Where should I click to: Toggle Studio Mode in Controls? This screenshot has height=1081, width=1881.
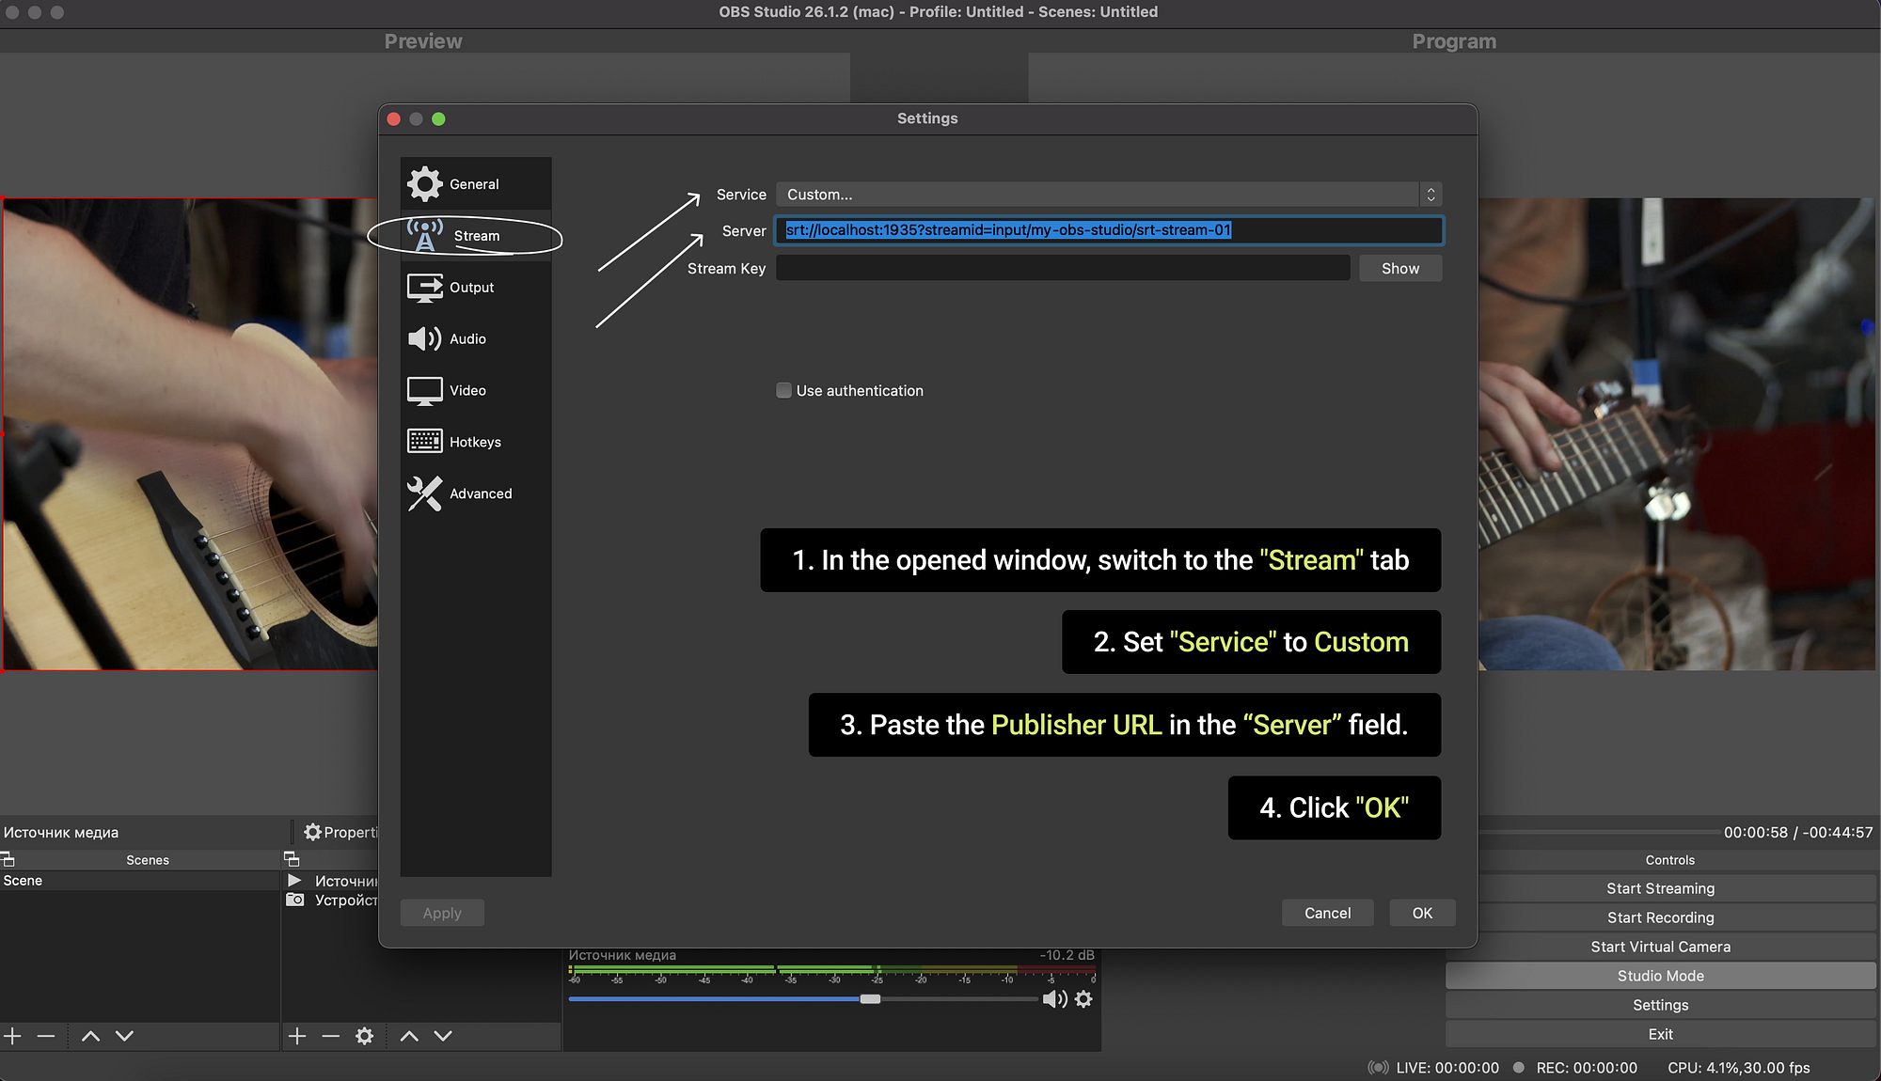pyautogui.click(x=1661, y=976)
